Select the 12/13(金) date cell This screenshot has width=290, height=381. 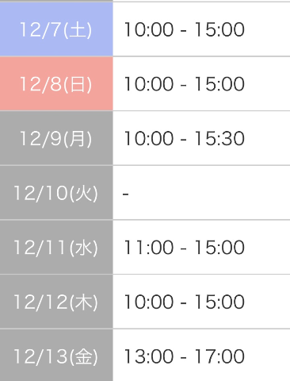pos(56,356)
